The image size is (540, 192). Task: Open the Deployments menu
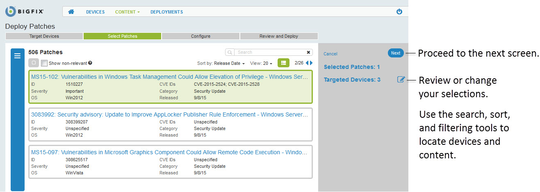coord(167,12)
